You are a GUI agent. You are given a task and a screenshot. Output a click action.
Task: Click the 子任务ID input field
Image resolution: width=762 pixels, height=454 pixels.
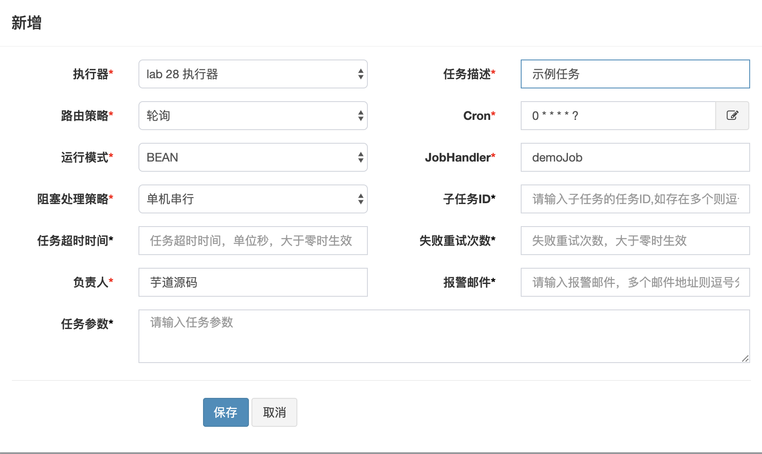[x=635, y=199]
